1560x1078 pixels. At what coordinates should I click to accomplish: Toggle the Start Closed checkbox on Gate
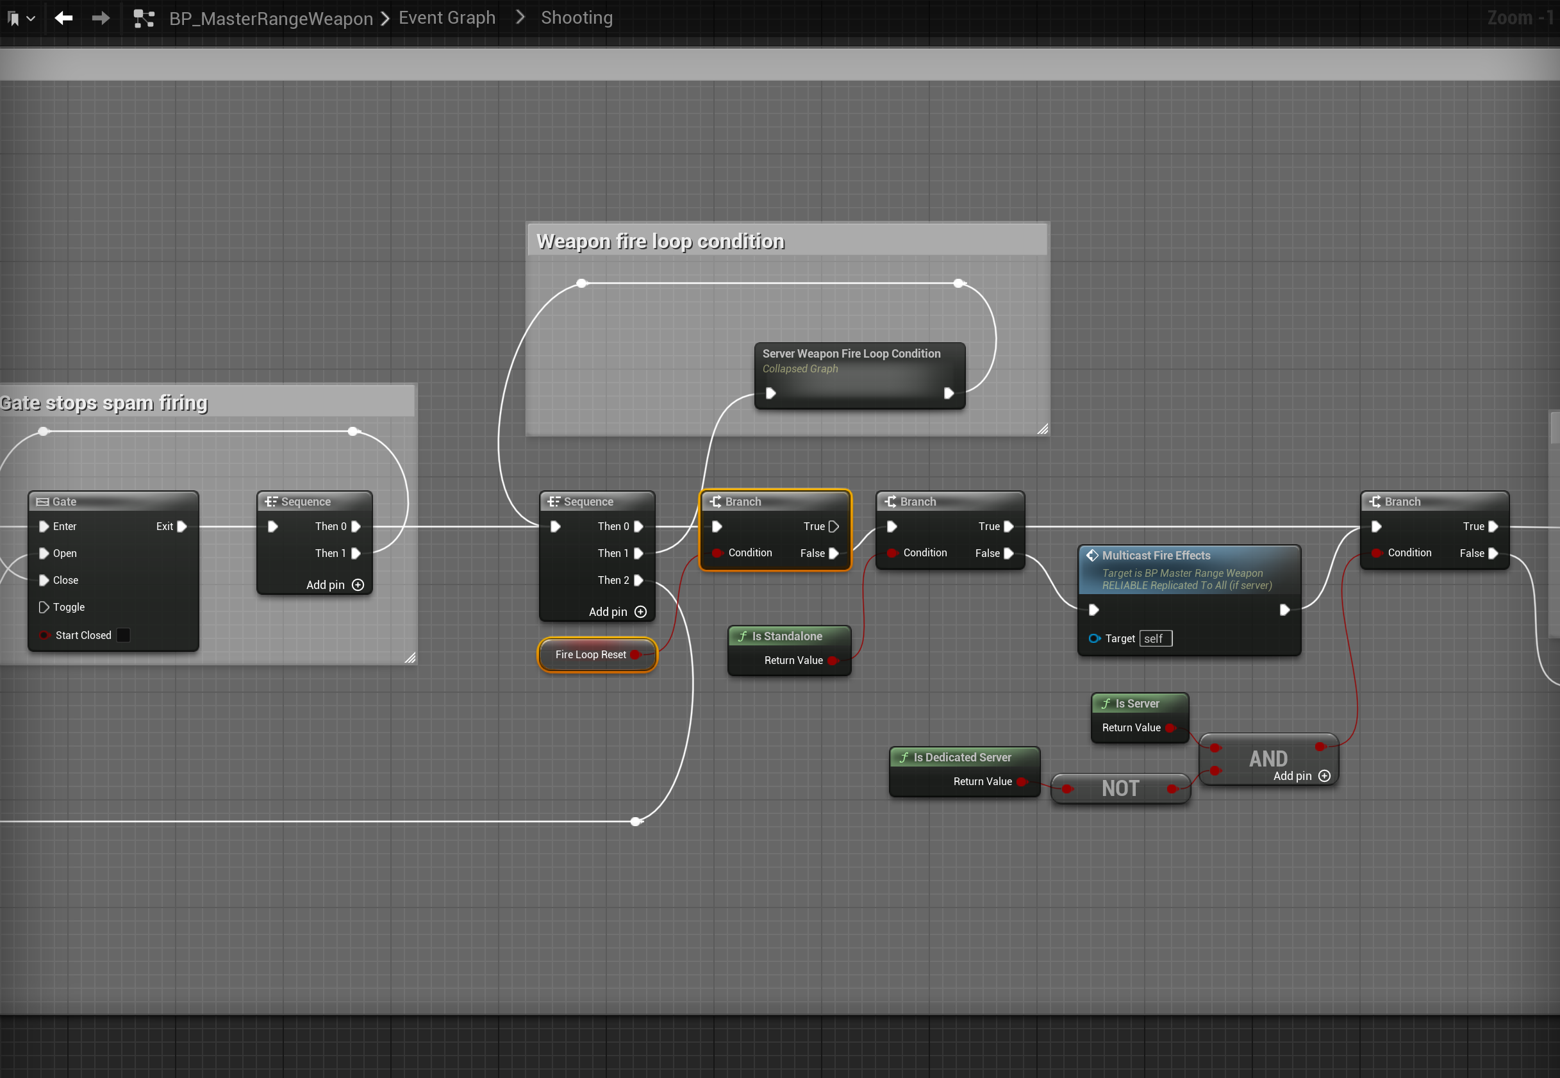pyautogui.click(x=124, y=635)
